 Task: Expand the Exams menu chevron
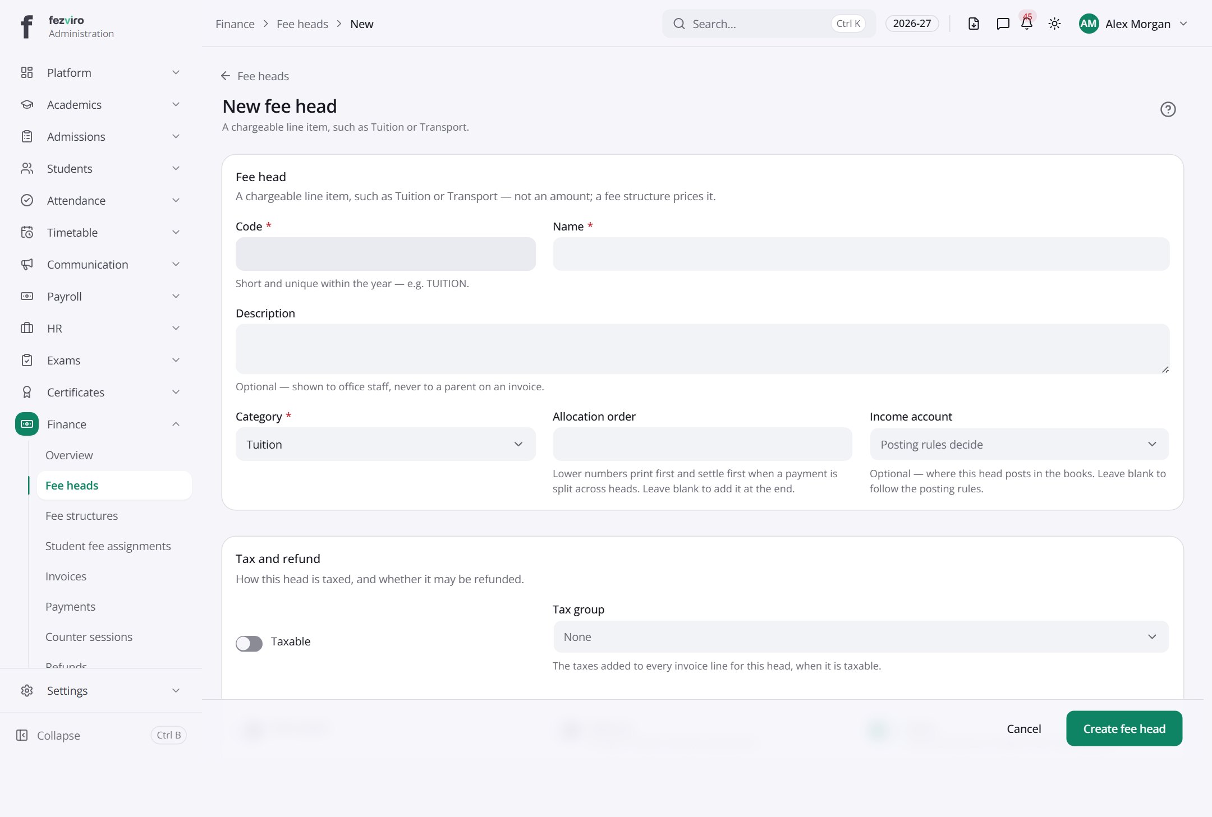click(176, 360)
